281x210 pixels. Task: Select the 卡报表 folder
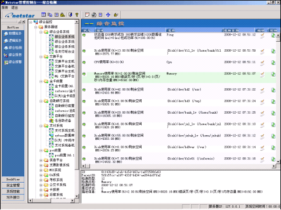[x=55, y=190]
